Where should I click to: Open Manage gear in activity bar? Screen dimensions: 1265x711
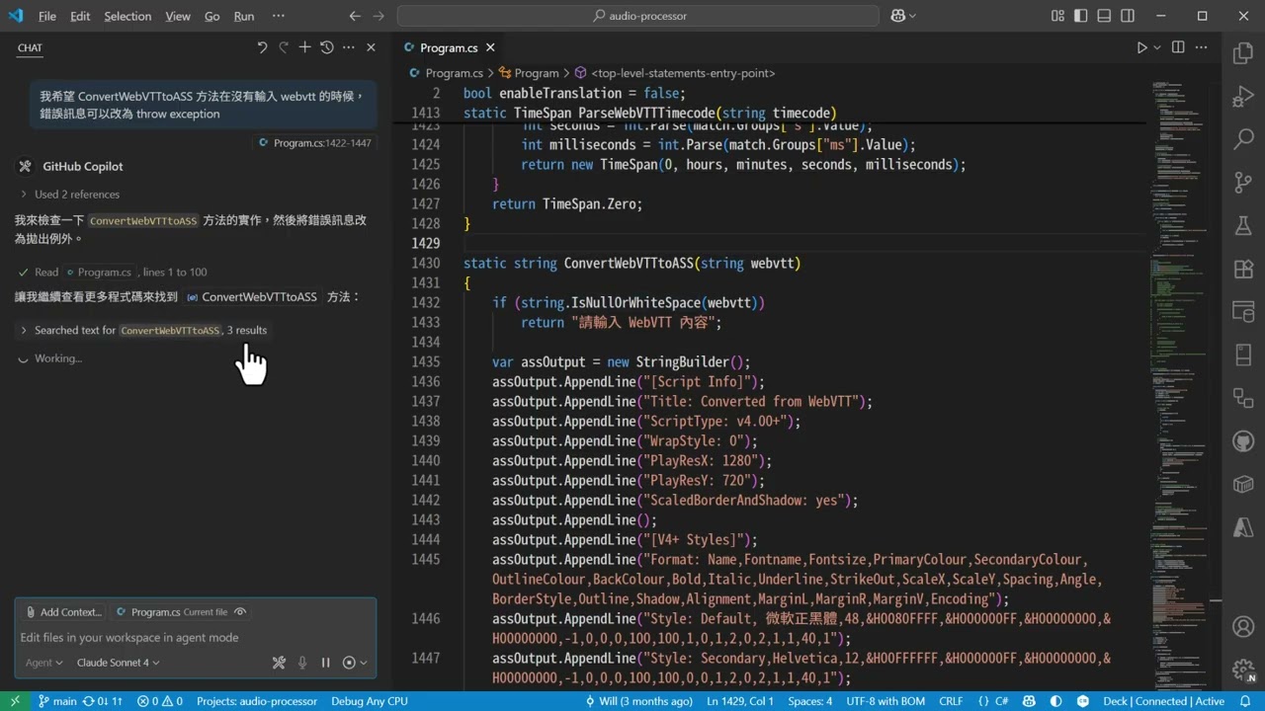[x=1243, y=670]
